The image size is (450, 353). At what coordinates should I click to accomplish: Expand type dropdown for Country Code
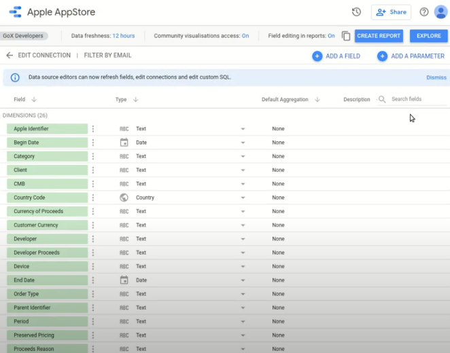coord(243,198)
